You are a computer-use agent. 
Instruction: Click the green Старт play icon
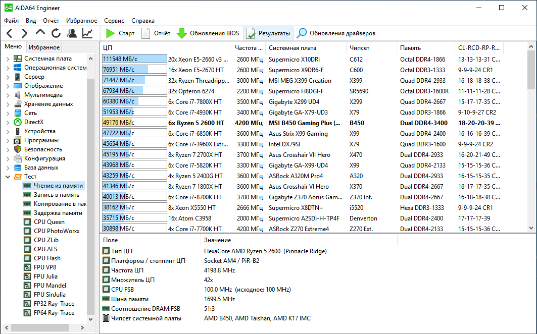pyautogui.click(x=110, y=33)
